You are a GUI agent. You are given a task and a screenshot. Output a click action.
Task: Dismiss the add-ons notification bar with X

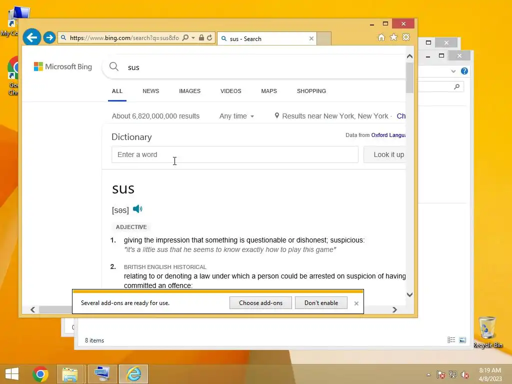[356, 303]
